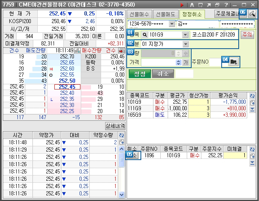259x201 pixels.
Task: Click the help question mark in title bar
Action: [226, 4]
